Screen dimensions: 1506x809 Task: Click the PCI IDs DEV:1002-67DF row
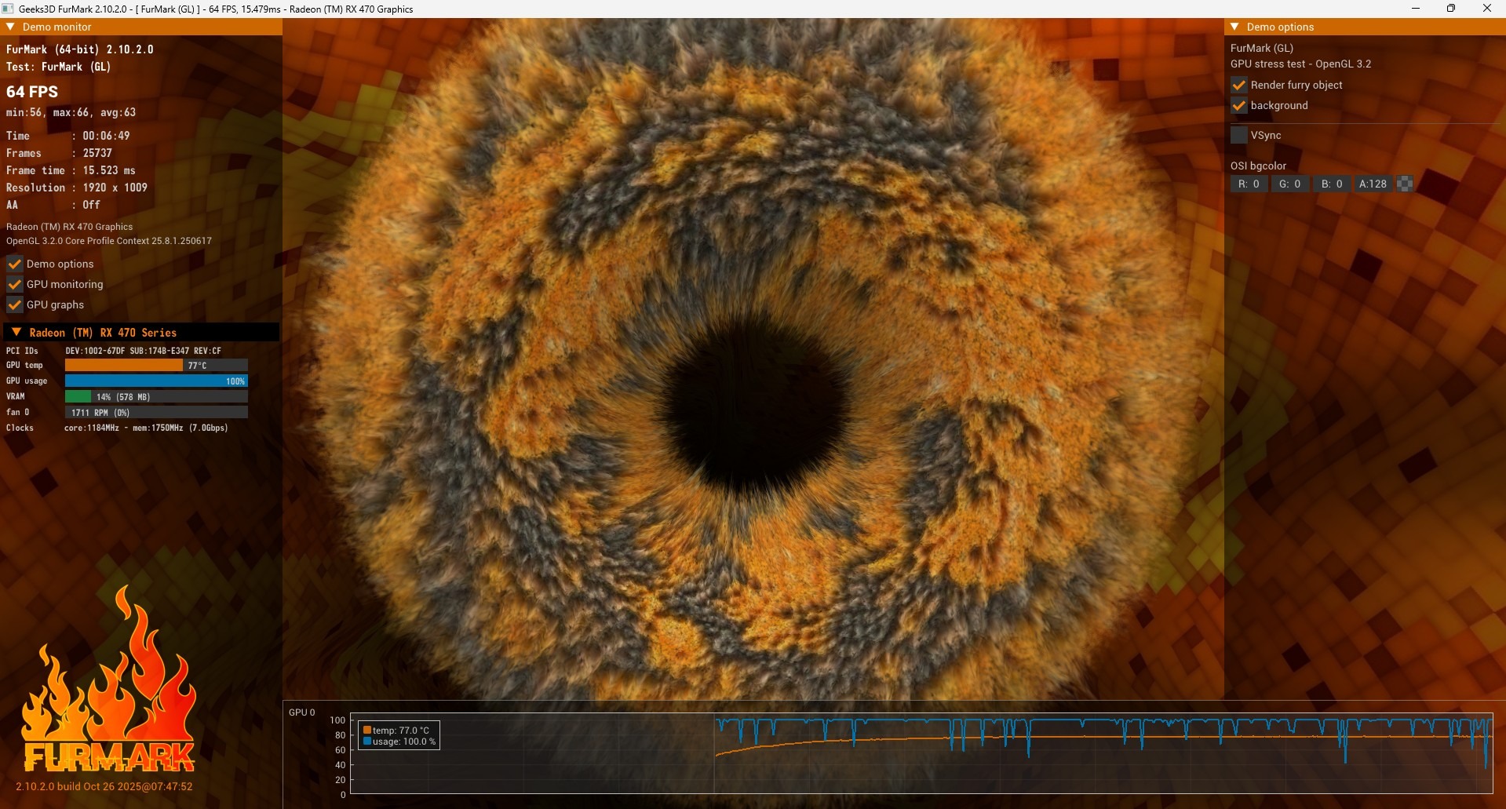coord(114,351)
